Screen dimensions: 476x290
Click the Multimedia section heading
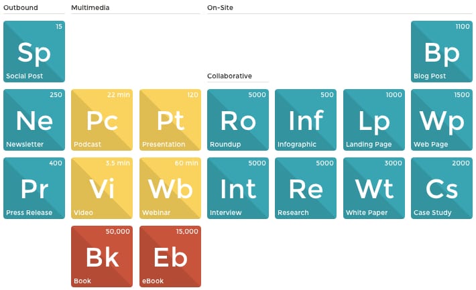(x=90, y=8)
